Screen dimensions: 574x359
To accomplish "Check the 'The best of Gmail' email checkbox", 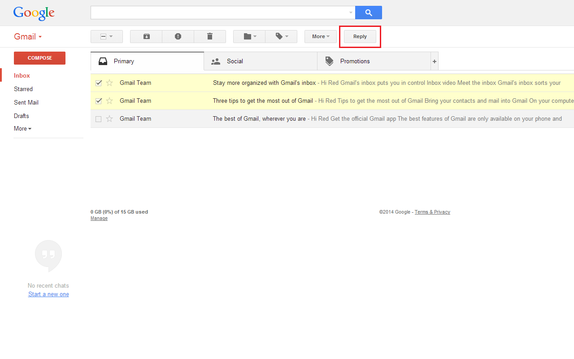I will [99, 119].
